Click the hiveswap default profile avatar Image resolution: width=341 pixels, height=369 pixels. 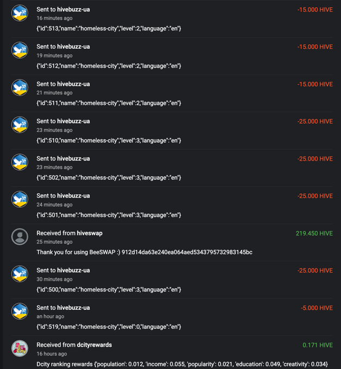coord(20,237)
